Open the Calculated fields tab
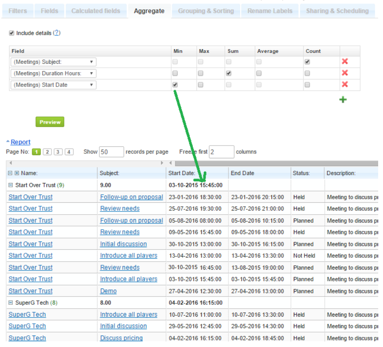The width and height of the screenshot is (383, 347). pyautogui.click(x=96, y=11)
